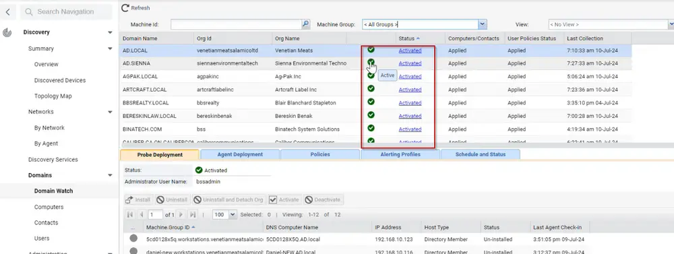Open By Agent in the navigation
The height and width of the screenshot is (254, 674).
[x=46, y=144]
